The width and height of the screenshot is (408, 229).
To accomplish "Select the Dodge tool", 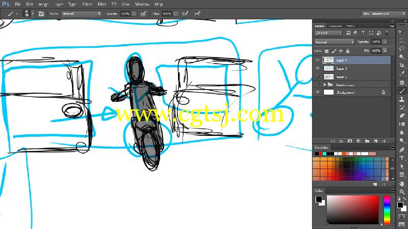I will pyautogui.click(x=402, y=141).
